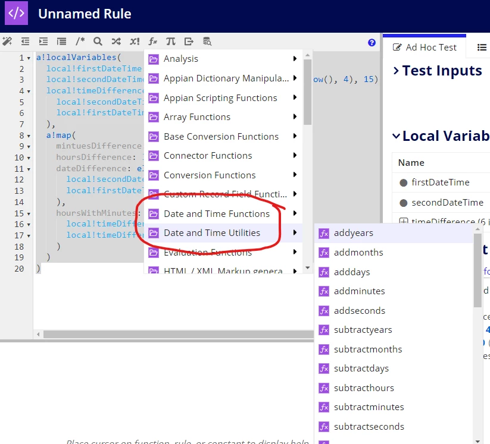Screen dimensions: 490x444
Task: Open Appian Scripting Functions category
Action: 223,98
